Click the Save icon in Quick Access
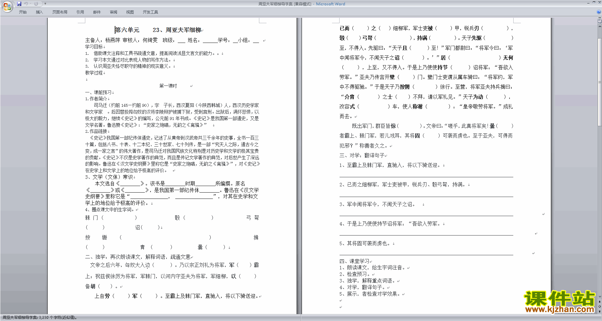 click(19, 4)
